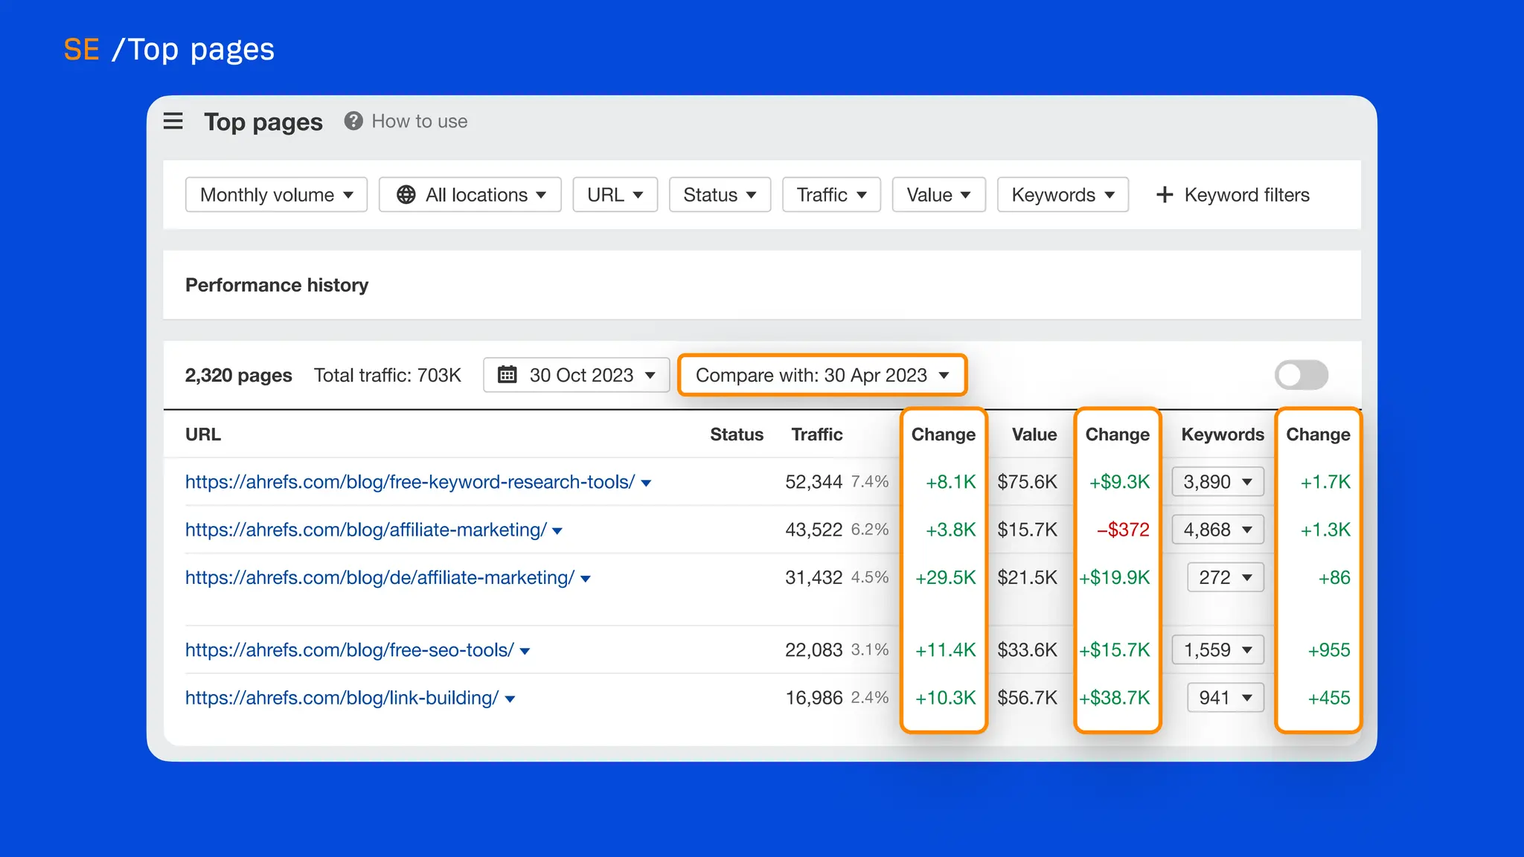
Task: Click the 43,522 traffic value
Action: pos(814,530)
